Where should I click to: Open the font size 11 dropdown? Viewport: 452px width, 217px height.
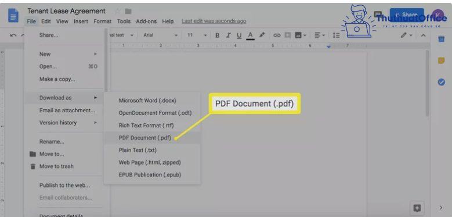click(197, 35)
